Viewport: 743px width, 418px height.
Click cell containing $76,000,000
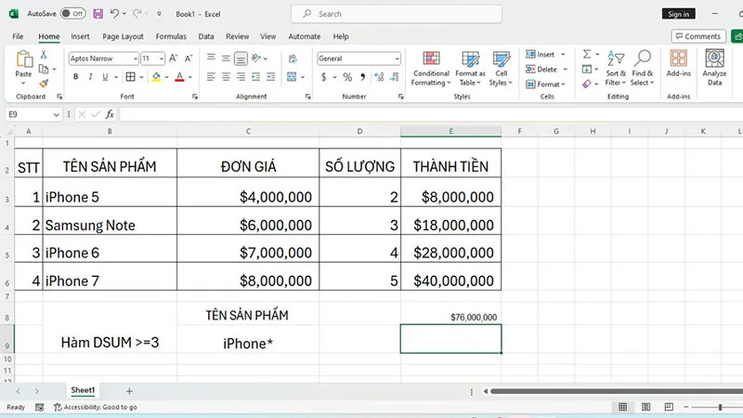click(x=450, y=315)
